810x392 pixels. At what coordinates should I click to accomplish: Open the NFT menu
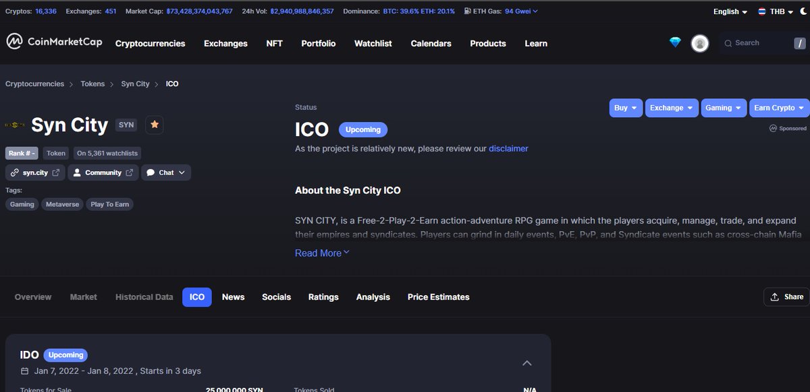(x=274, y=43)
